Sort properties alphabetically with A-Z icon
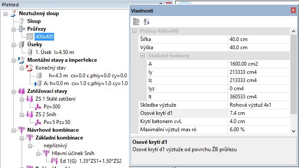299x168 pixels. pyautogui.click(x=146, y=22)
